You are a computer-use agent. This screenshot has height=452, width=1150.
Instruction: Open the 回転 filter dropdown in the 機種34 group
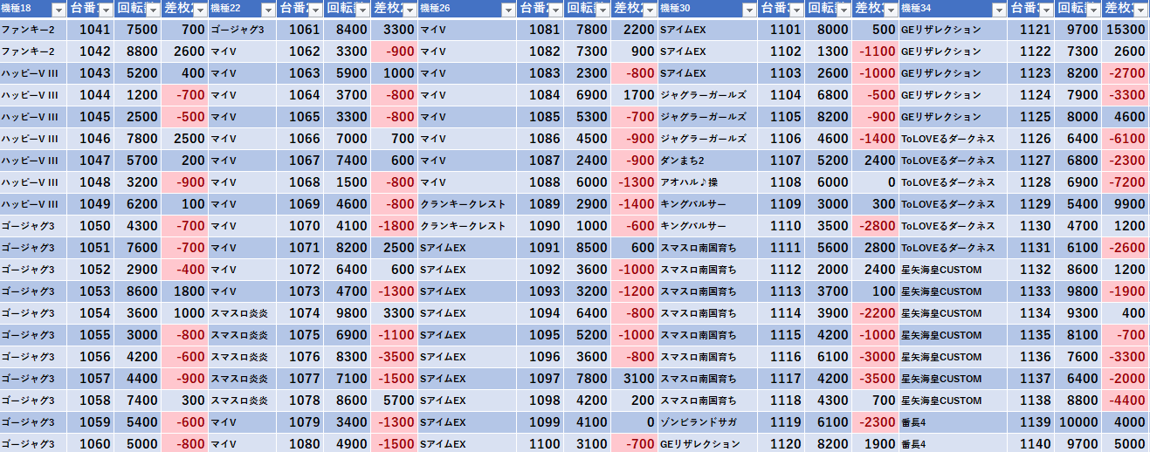click(x=1092, y=10)
